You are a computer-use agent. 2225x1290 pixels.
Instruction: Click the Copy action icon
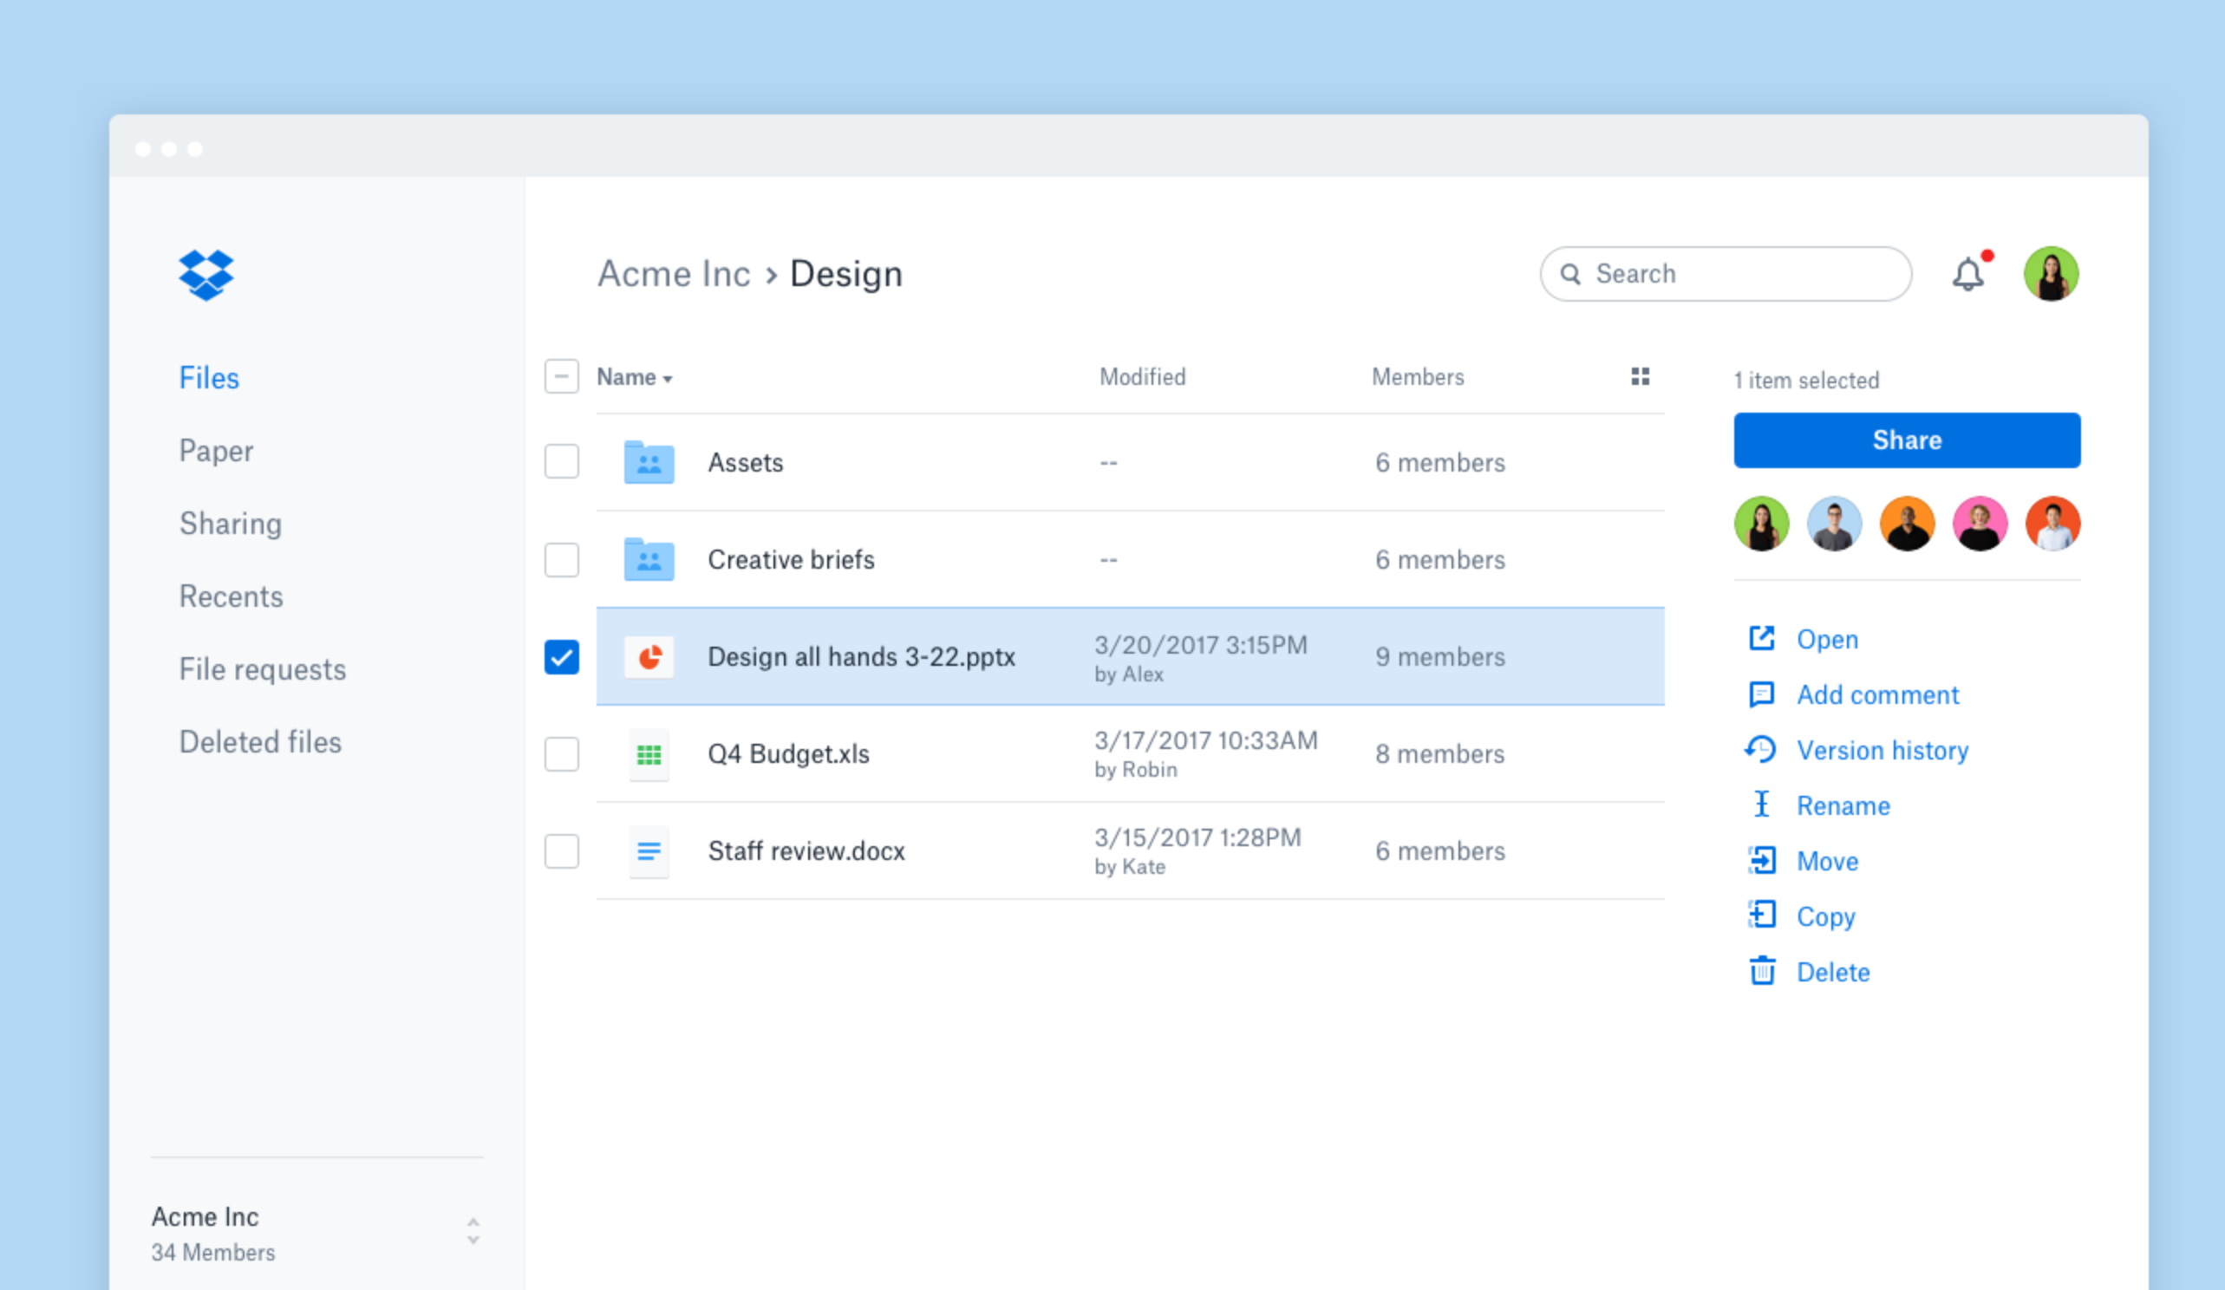[x=1761, y=915]
